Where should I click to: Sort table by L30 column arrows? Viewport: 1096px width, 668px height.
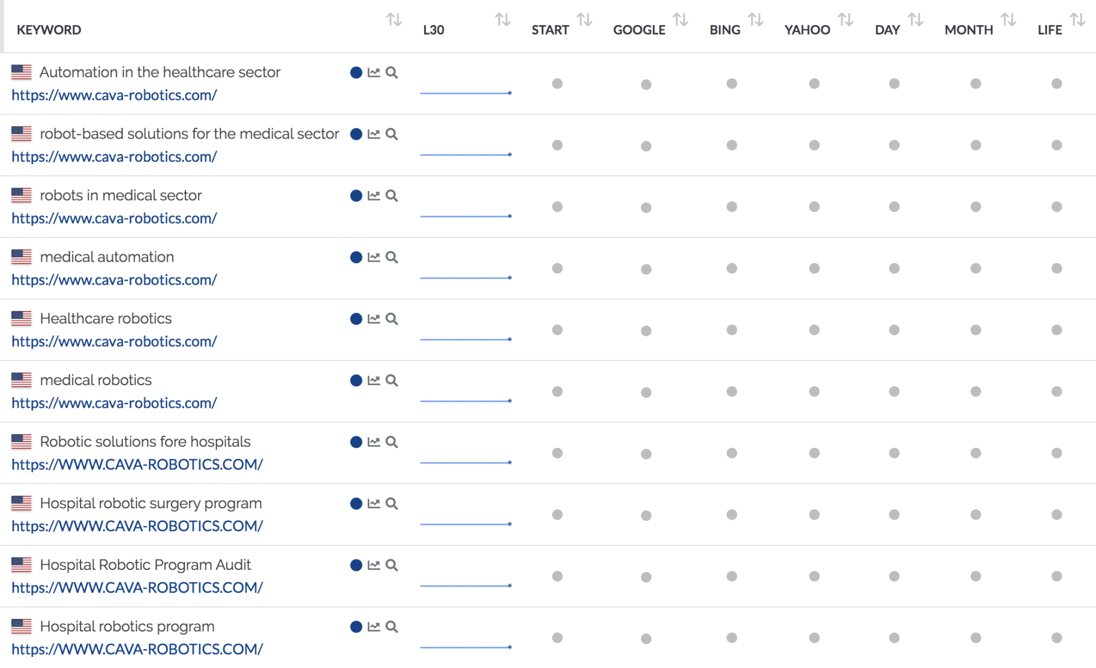point(502,20)
